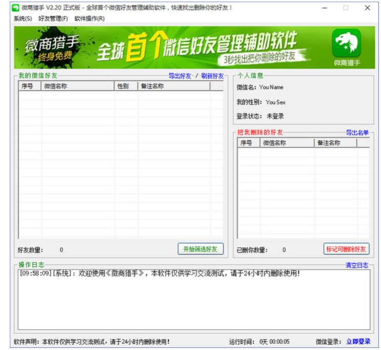Open the 好友管理(F) menu
381x350 pixels.
(53, 19)
